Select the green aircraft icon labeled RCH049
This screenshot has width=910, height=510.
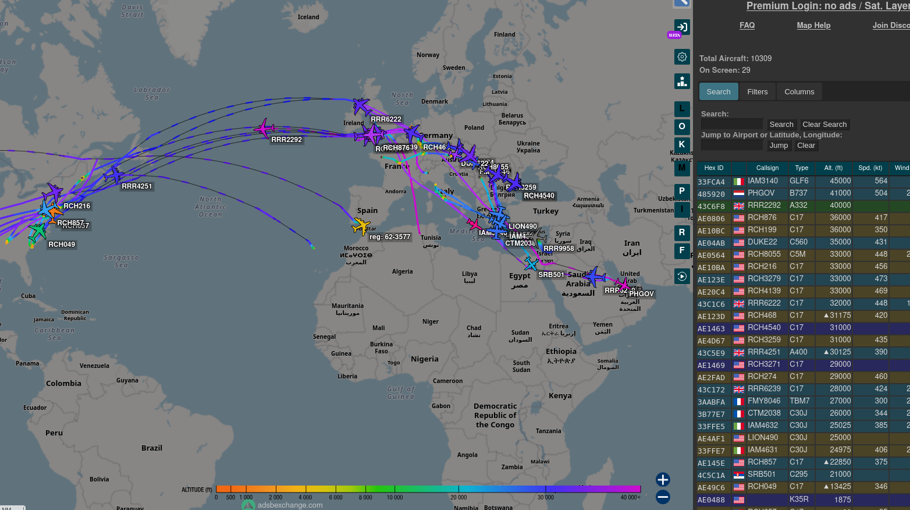[x=38, y=232]
